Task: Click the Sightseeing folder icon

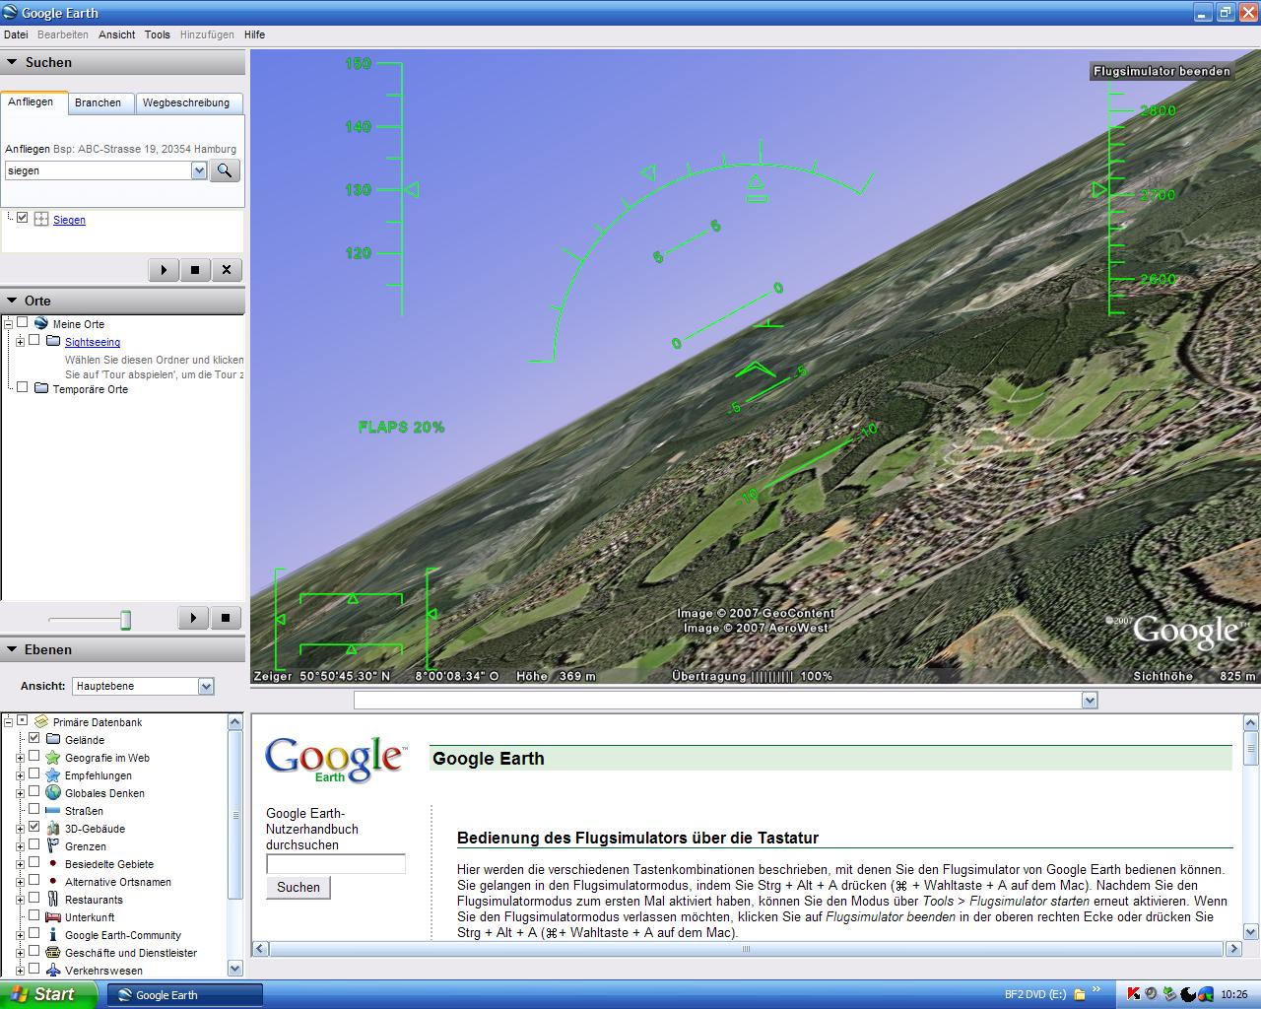Action: point(53,341)
